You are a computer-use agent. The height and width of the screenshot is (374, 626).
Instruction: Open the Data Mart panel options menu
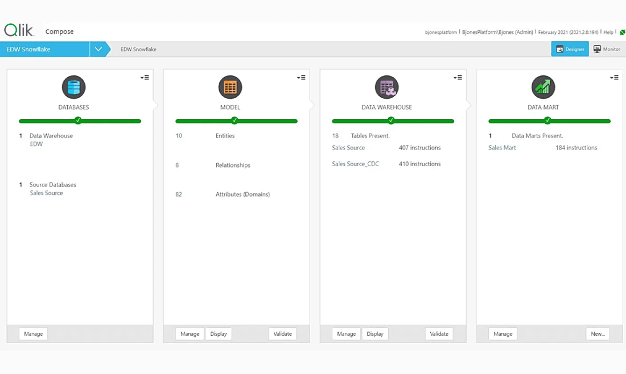[614, 78]
